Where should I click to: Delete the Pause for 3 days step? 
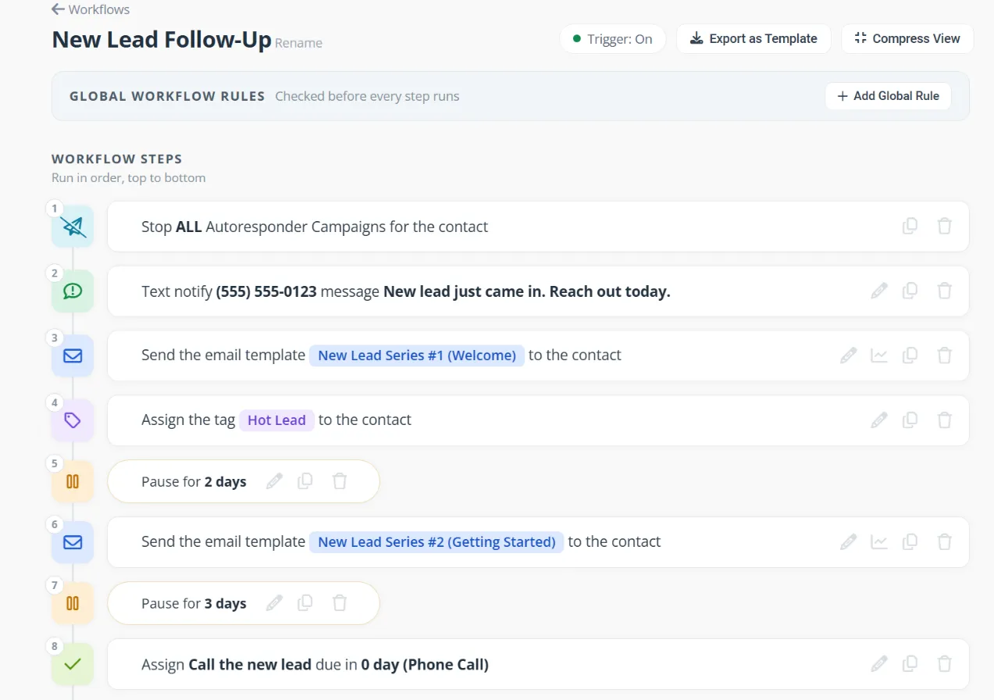(340, 603)
